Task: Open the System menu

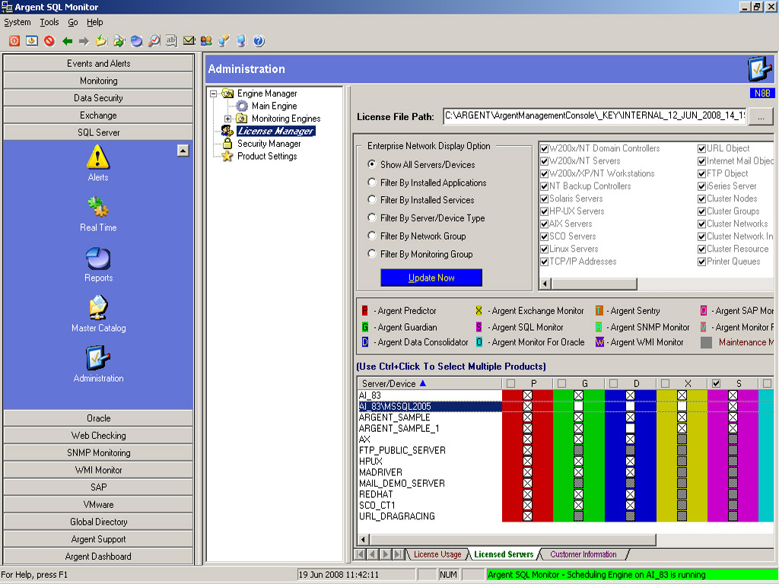Action: tap(17, 22)
